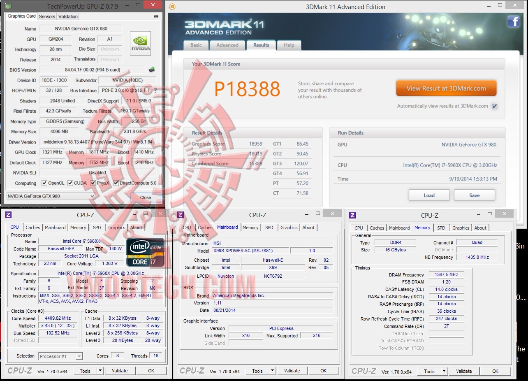The height and width of the screenshot is (381, 528).
Task: Toggle the CUDA checkbox
Action: 70,183
